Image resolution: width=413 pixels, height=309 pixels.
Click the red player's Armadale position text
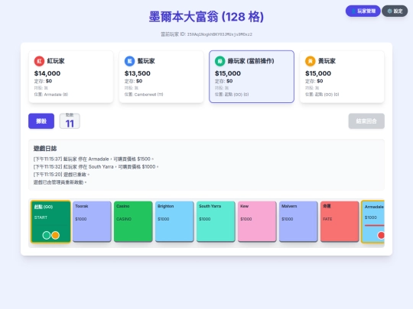point(51,95)
